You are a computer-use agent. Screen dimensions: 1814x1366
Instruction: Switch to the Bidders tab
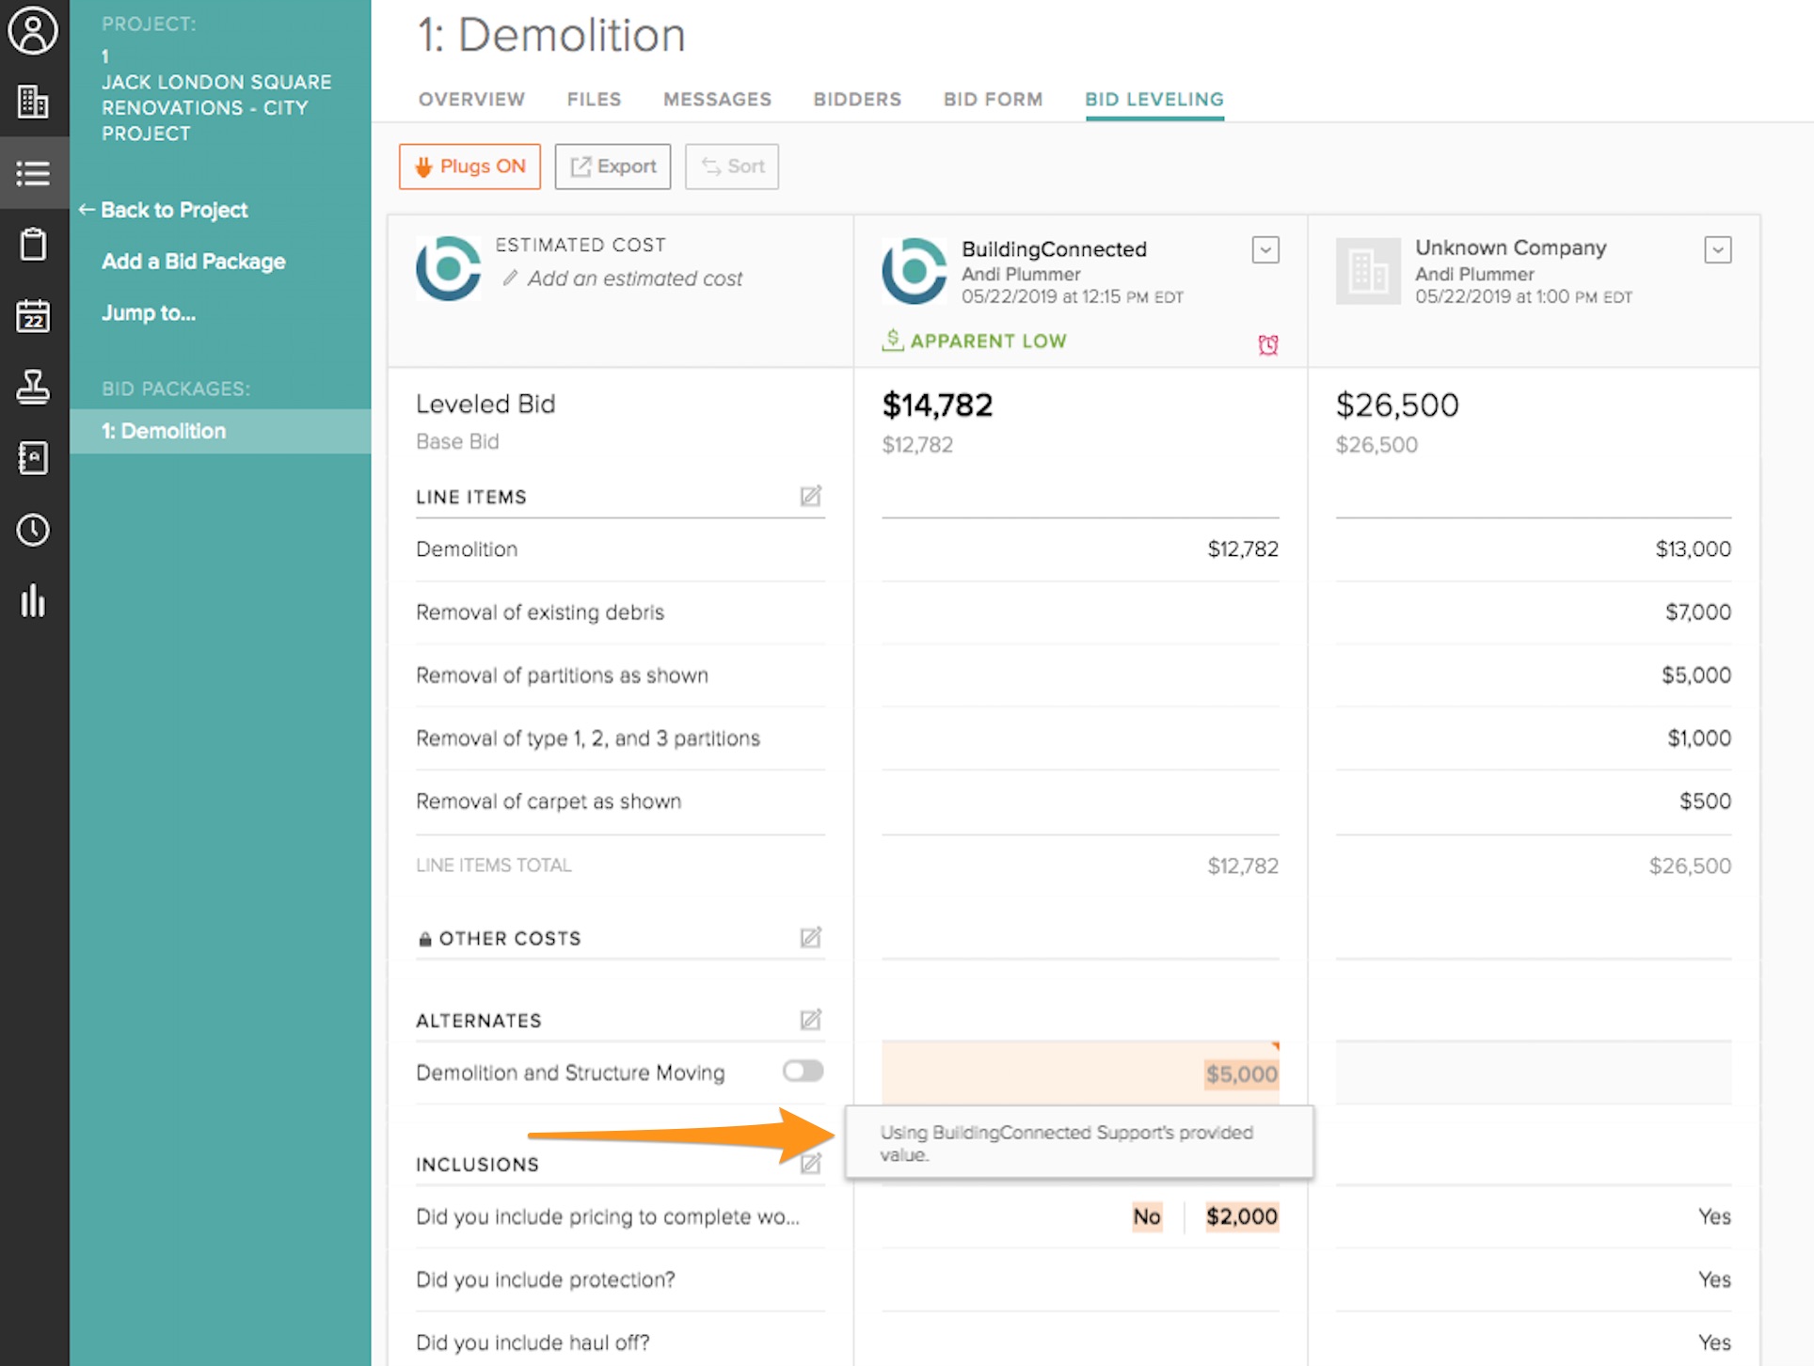pos(857,100)
